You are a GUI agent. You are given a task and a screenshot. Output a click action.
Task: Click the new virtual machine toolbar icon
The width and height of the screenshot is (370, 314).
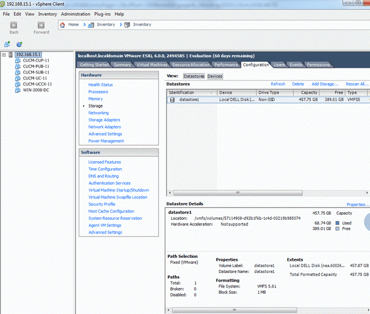click(x=8, y=44)
